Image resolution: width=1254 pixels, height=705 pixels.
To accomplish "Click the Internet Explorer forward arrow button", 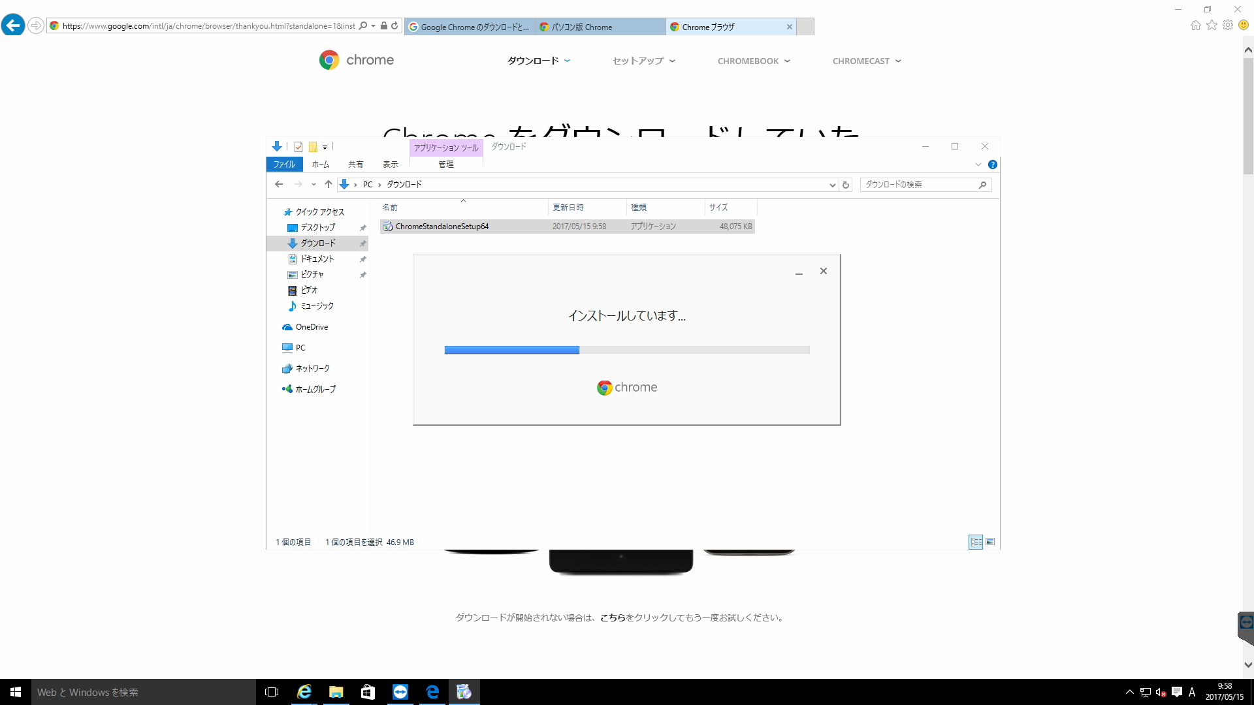I will tap(36, 25).
